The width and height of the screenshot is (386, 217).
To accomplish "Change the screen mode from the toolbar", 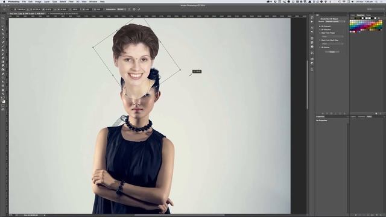I will pyautogui.click(x=3, y=109).
